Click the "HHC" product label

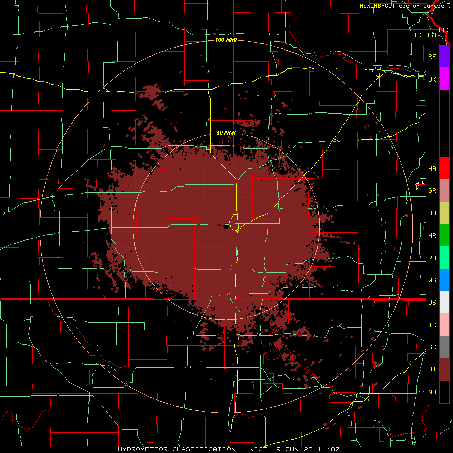coord(442,30)
